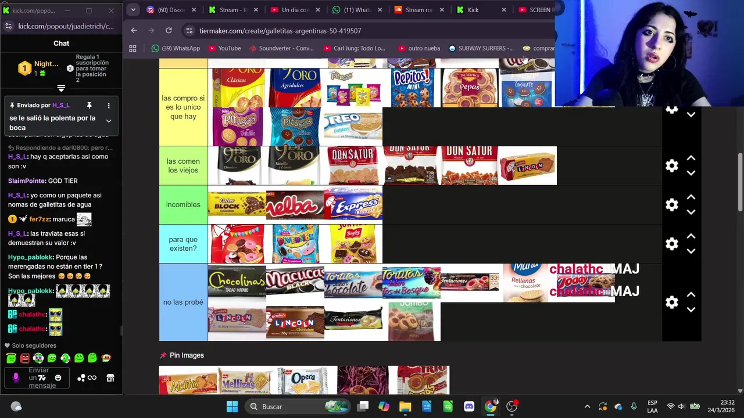The width and height of the screenshot is (744, 418).
Task: Open the SUBWAY SURFERS bookmark
Action: [x=481, y=48]
